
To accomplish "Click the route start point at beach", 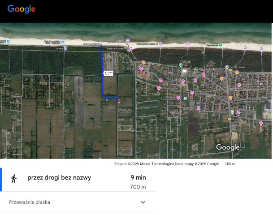I will tap(101, 46).
